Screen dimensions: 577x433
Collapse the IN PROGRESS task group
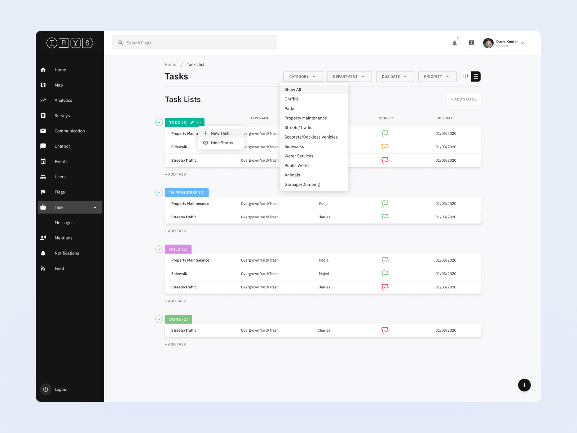tap(159, 192)
